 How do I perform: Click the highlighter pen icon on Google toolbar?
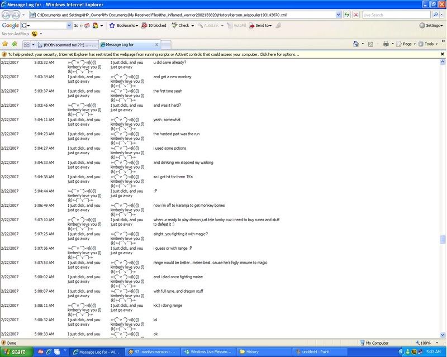click(x=278, y=25)
